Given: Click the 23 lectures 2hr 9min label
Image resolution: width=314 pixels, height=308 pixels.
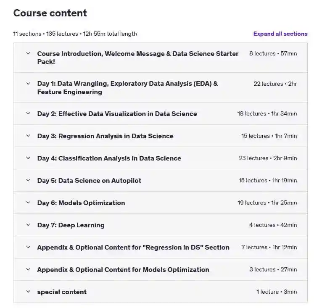Looking at the screenshot, I should click(x=268, y=158).
